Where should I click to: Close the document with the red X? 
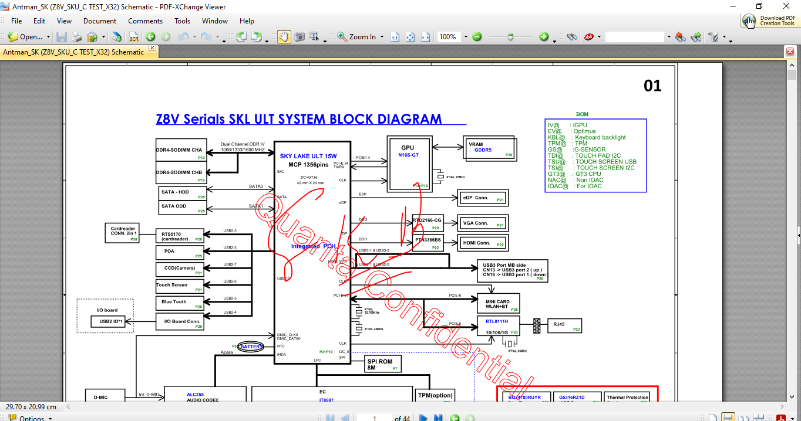[x=790, y=52]
